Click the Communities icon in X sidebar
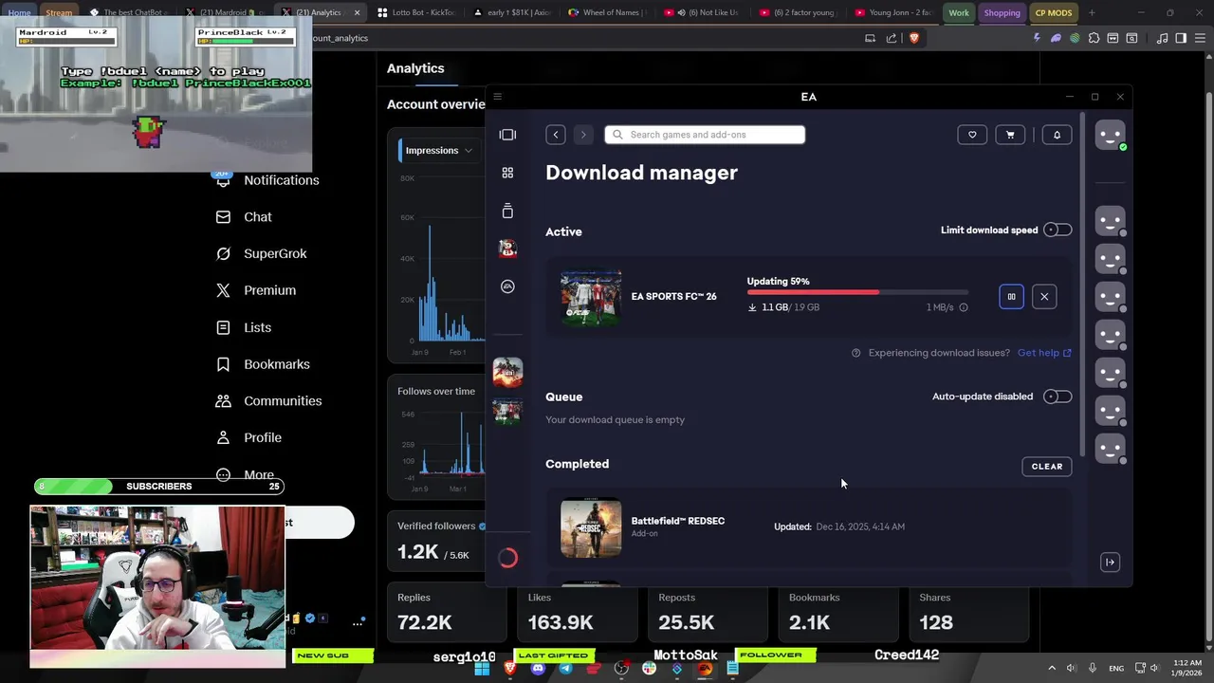Screen dimensions: 1214x683 [x=223, y=401]
